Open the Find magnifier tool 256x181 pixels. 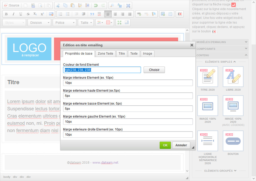click(x=112, y=5)
